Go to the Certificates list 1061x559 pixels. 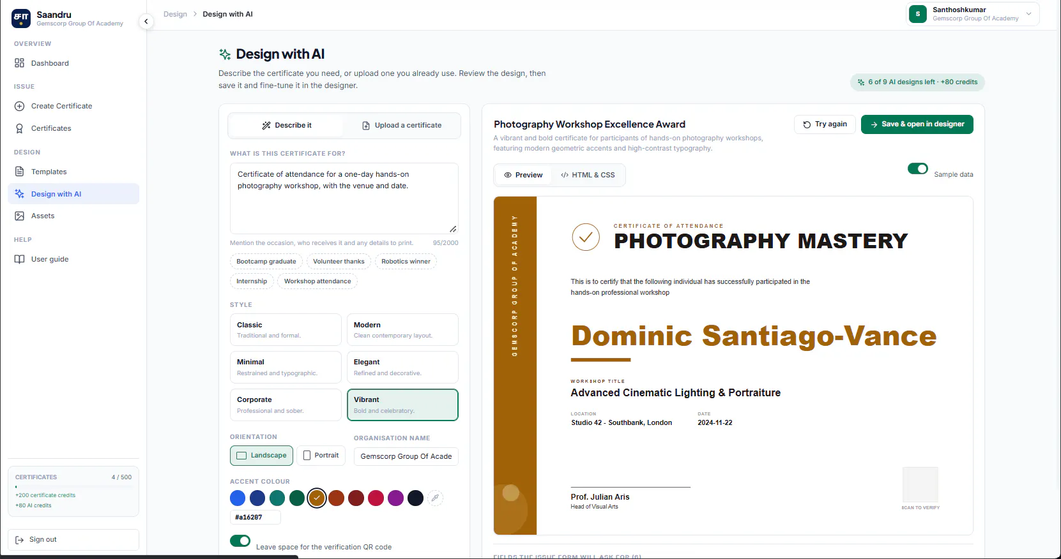73,128
